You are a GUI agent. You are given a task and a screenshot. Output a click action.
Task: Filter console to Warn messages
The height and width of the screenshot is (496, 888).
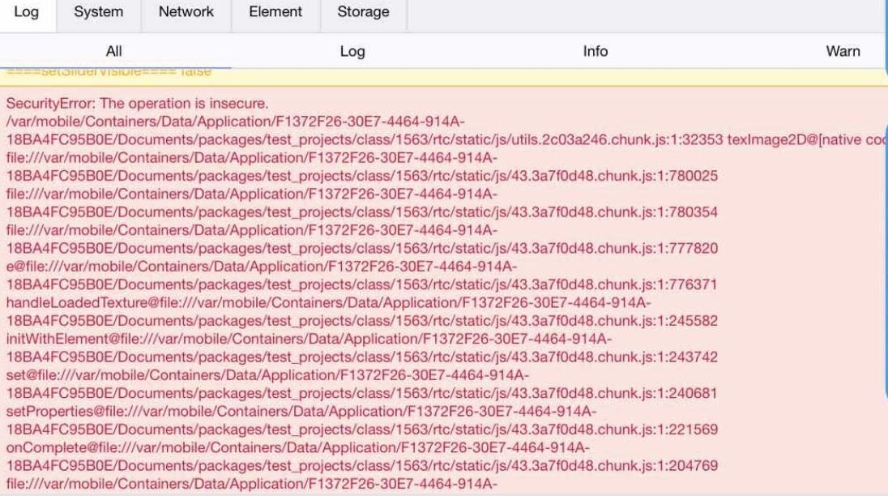pyautogui.click(x=843, y=51)
